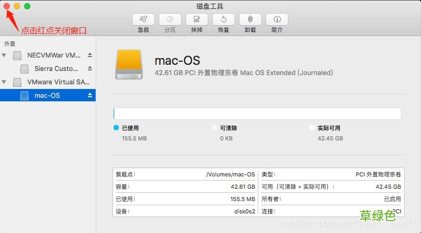Click the 可用（可清除 + 实际可用） label
This screenshot has height=233, width=421.
pyautogui.click(x=298, y=187)
